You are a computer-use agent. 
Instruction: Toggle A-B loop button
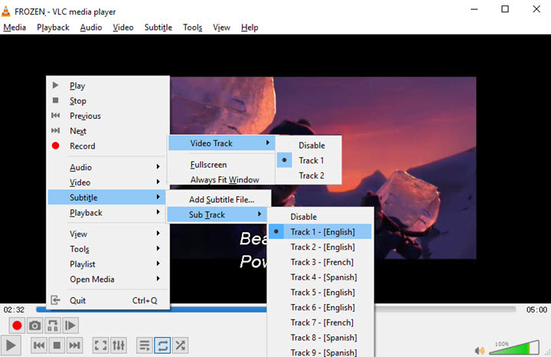(53, 326)
